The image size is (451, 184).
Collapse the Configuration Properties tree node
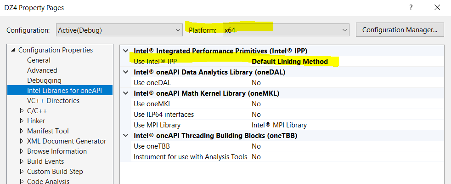click(x=13, y=50)
